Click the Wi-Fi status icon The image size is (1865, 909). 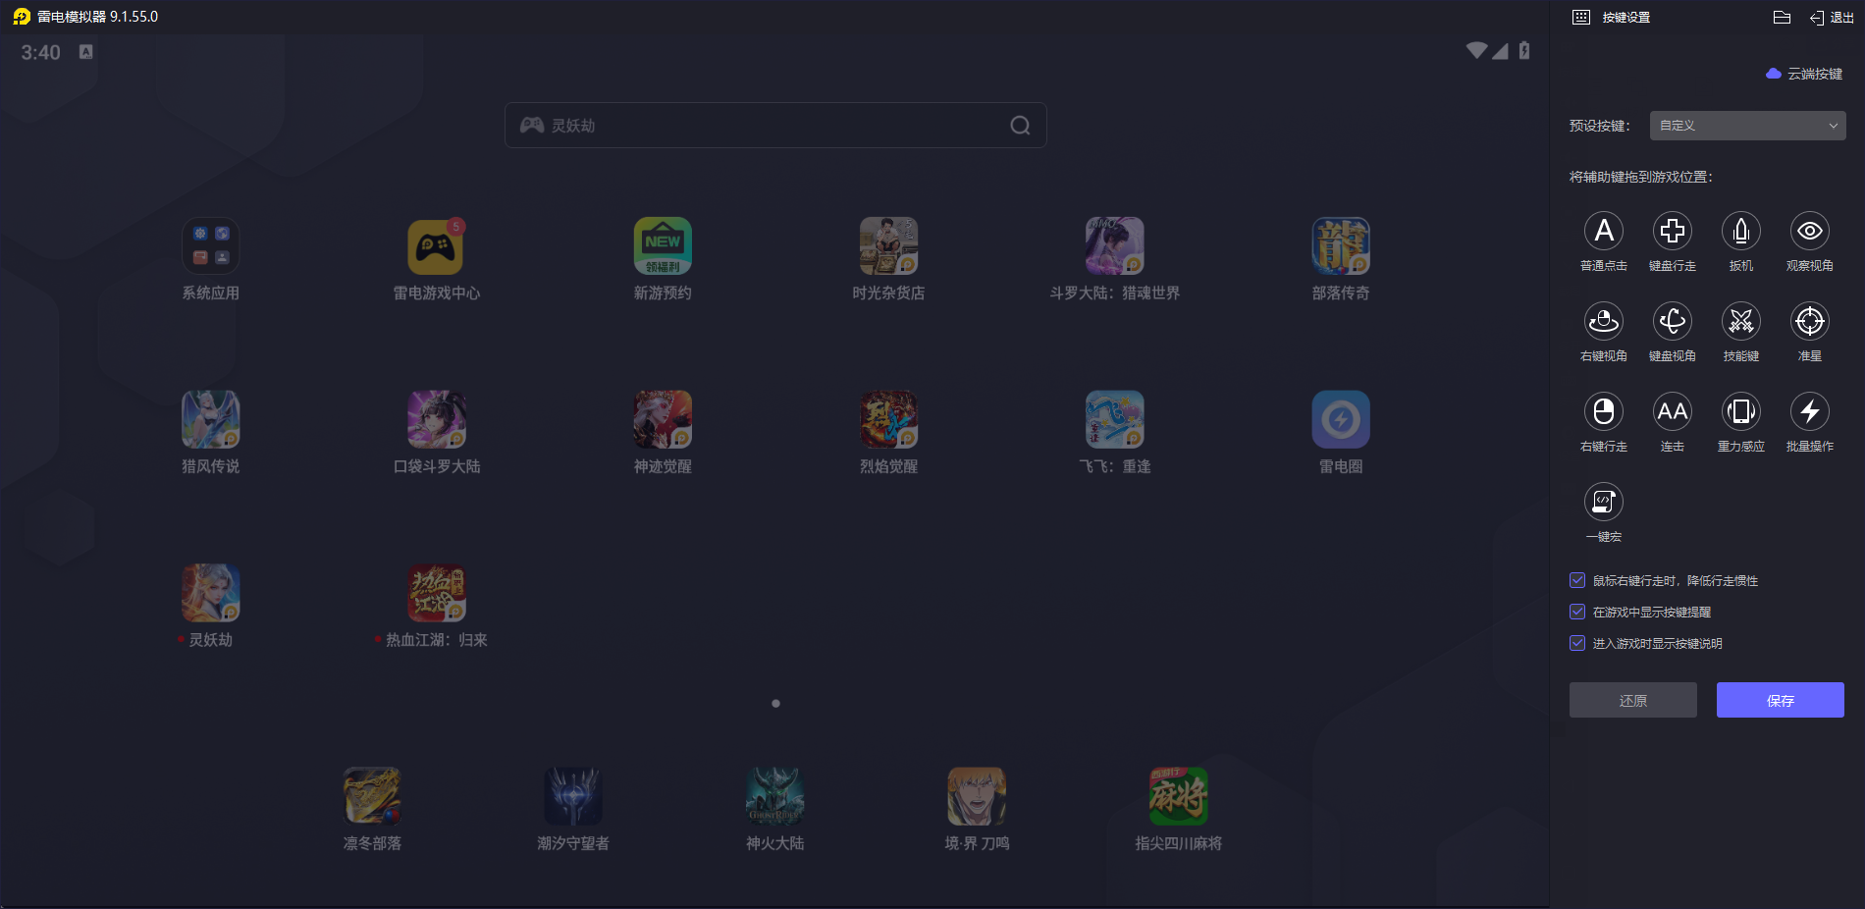[1476, 50]
